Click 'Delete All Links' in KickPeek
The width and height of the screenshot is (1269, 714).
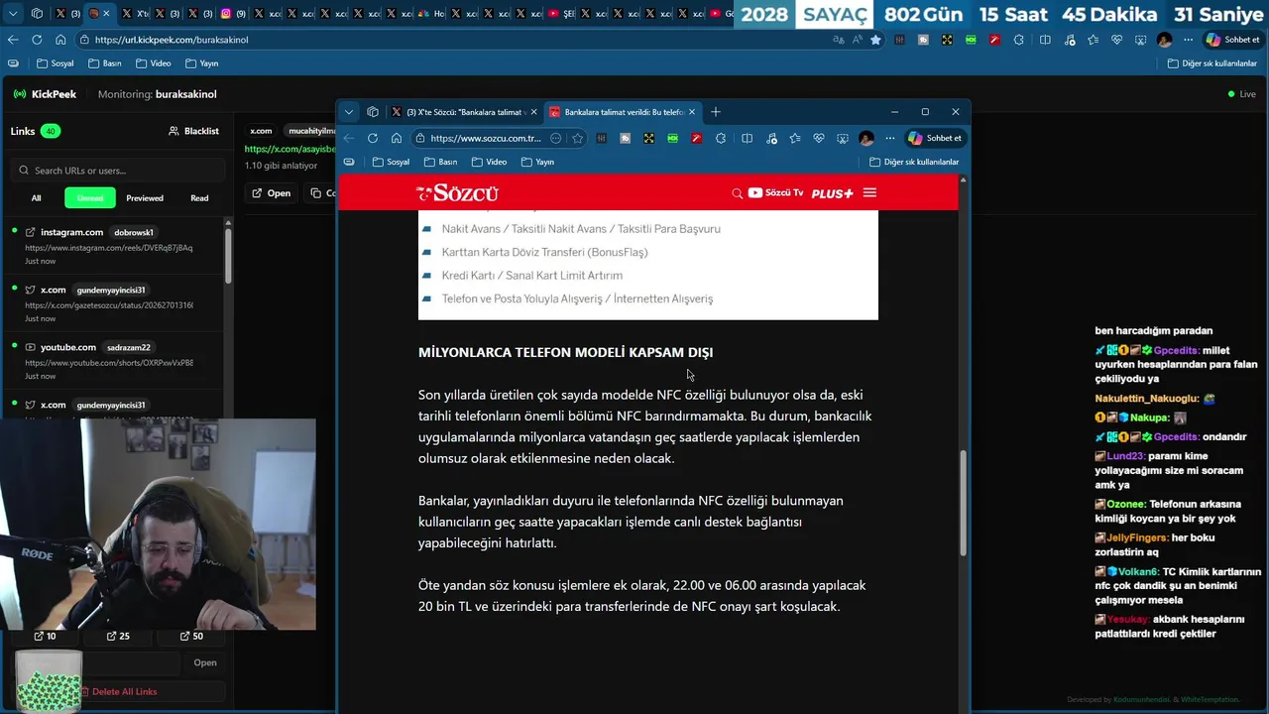coord(119,691)
